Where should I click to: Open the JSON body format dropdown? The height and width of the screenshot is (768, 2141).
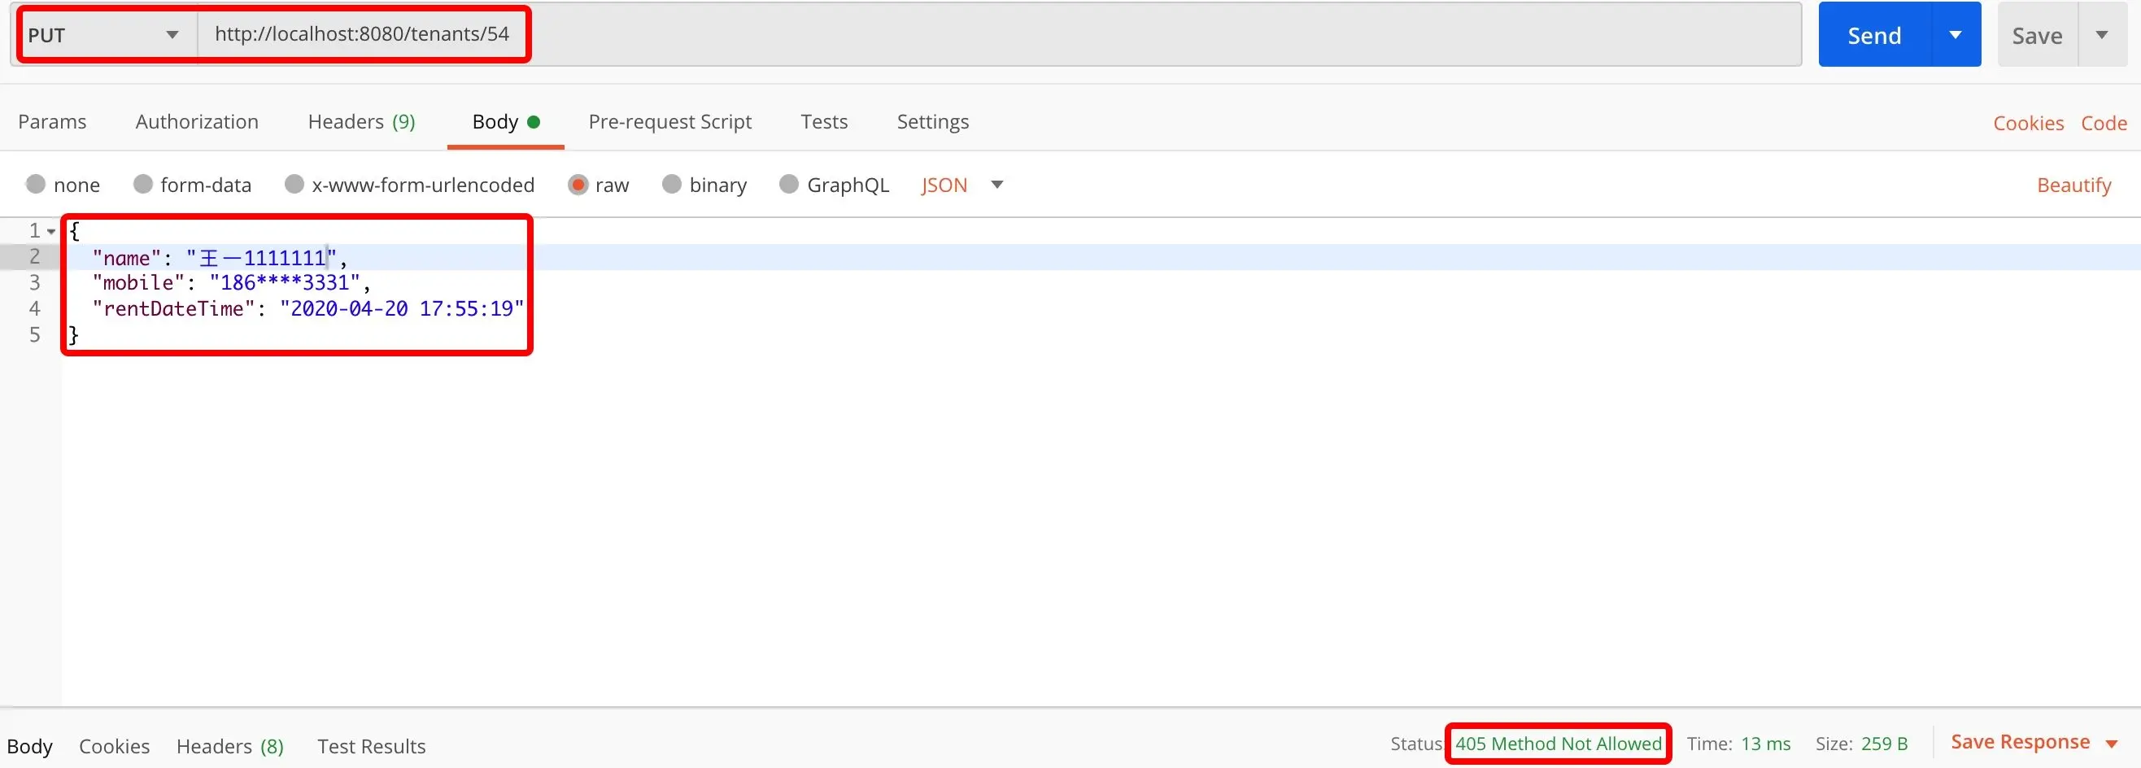coord(962,185)
